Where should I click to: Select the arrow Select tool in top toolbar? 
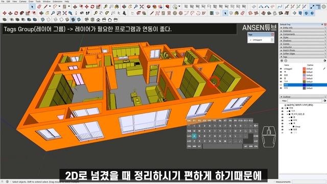(32, 7)
